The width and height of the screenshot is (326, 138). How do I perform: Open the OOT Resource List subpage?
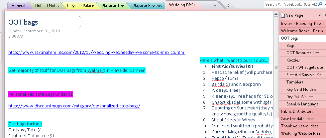pos(302,53)
